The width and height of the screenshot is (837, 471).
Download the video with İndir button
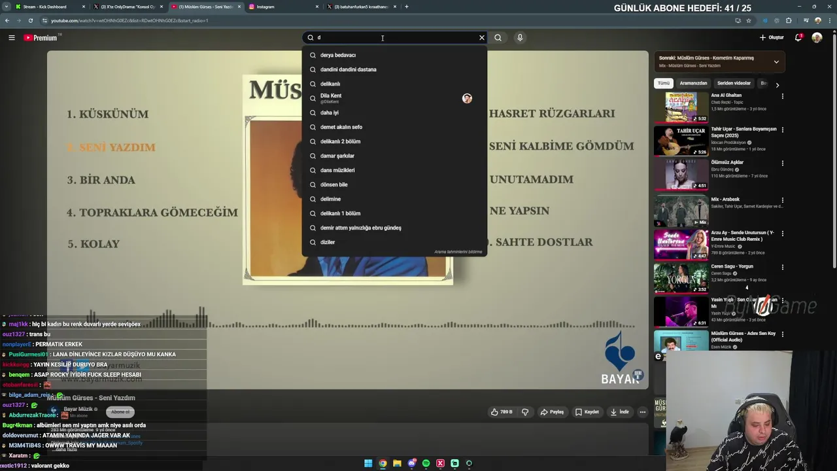click(620, 412)
